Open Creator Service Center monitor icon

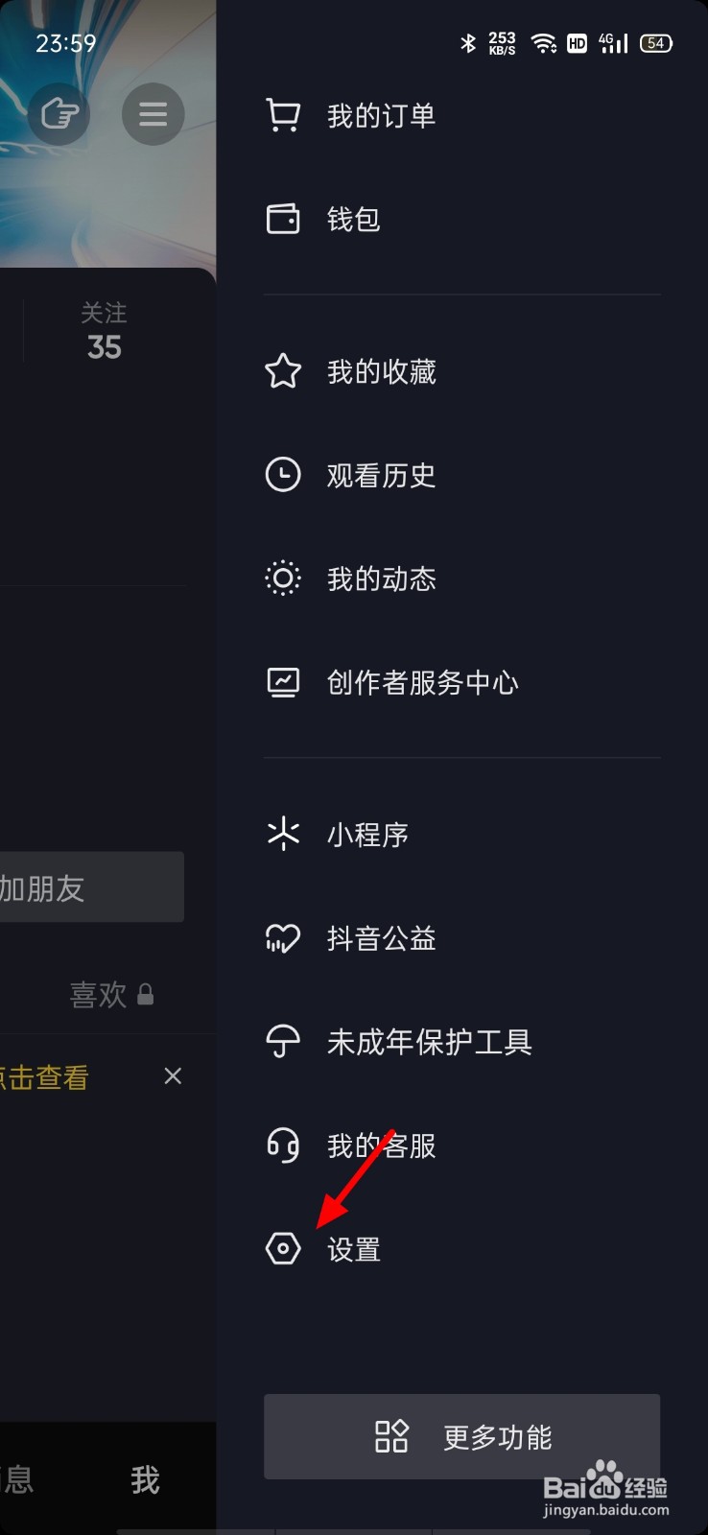283,682
